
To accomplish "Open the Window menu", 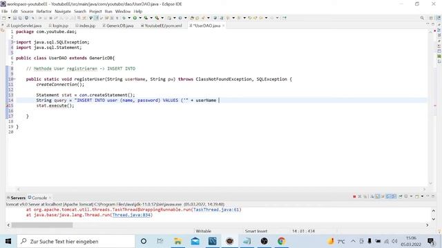I will pyautogui.click(x=123, y=11).
